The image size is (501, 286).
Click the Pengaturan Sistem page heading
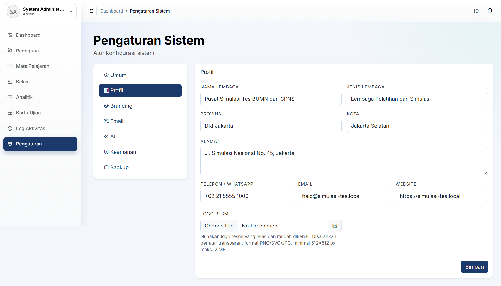coord(149,40)
